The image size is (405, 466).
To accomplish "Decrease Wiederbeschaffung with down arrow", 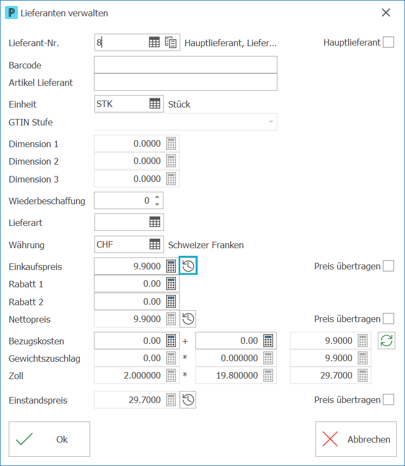I will [157, 204].
